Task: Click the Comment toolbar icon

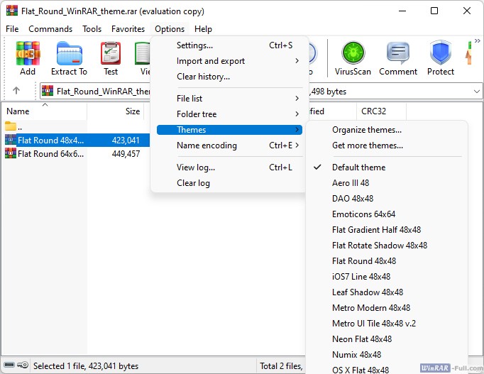Action: [398, 57]
